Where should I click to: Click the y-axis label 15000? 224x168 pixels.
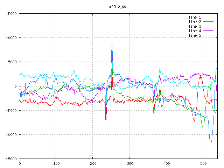pos(11,14)
